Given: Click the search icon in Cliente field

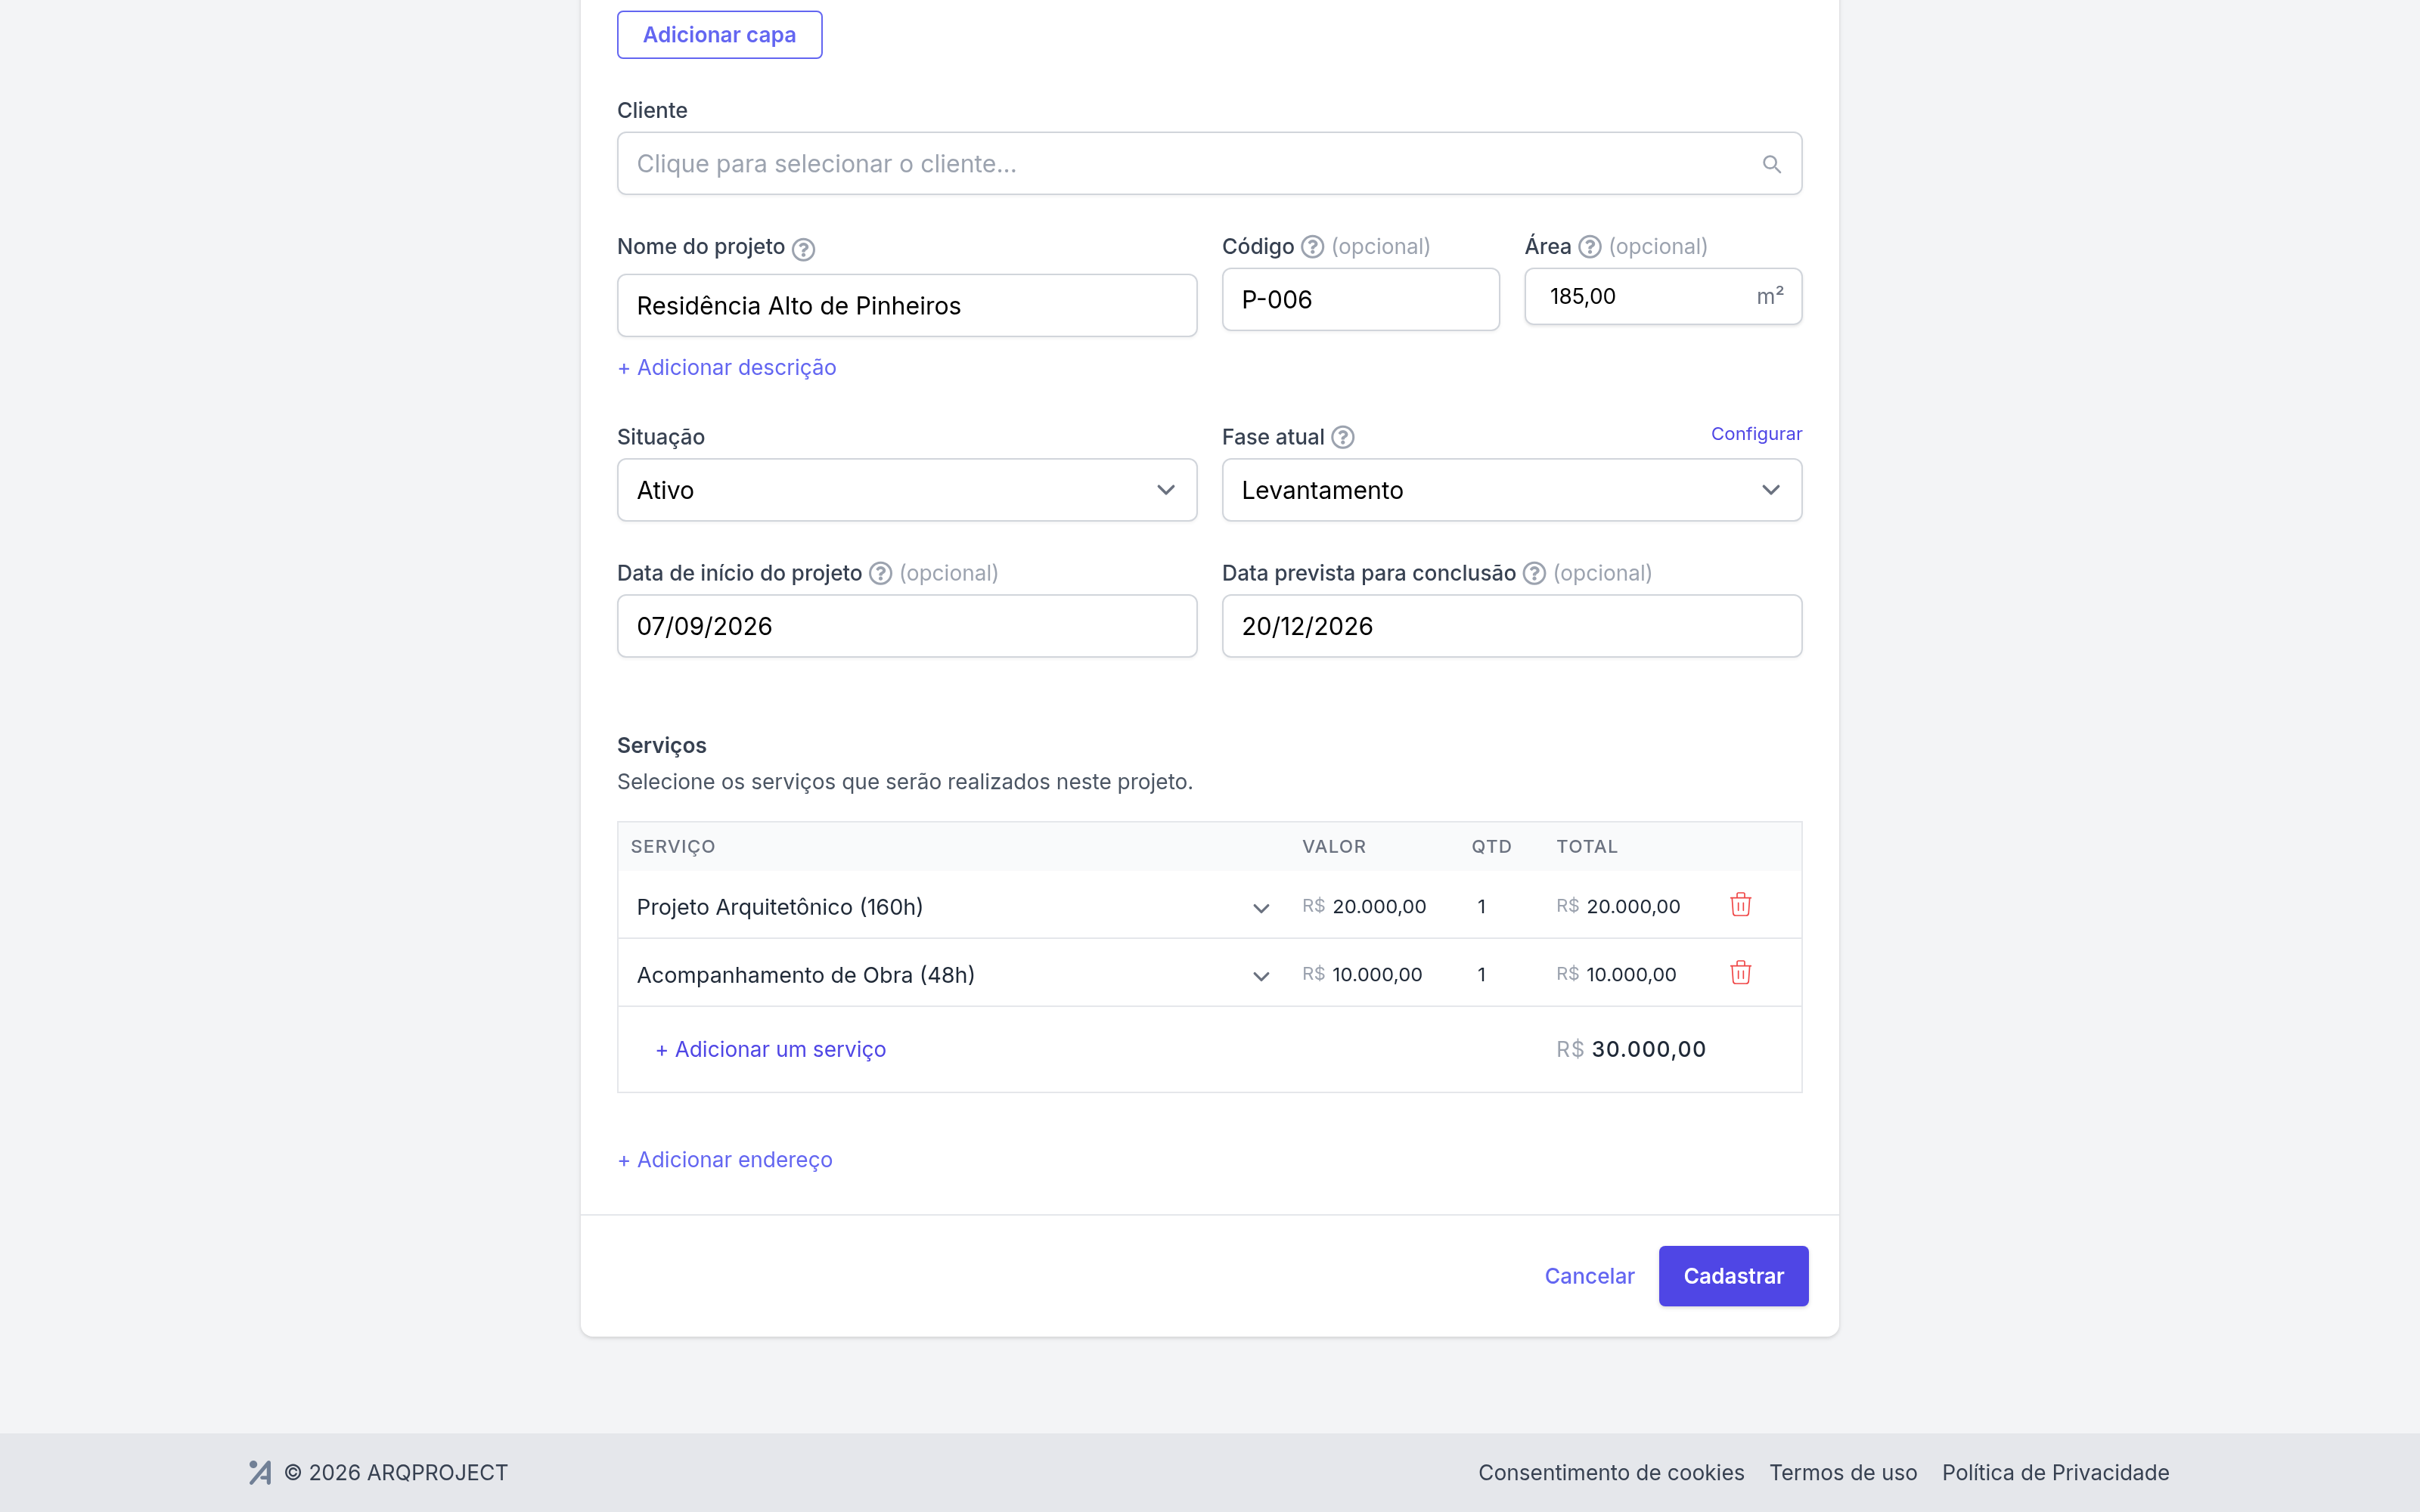Looking at the screenshot, I should click(1771, 164).
